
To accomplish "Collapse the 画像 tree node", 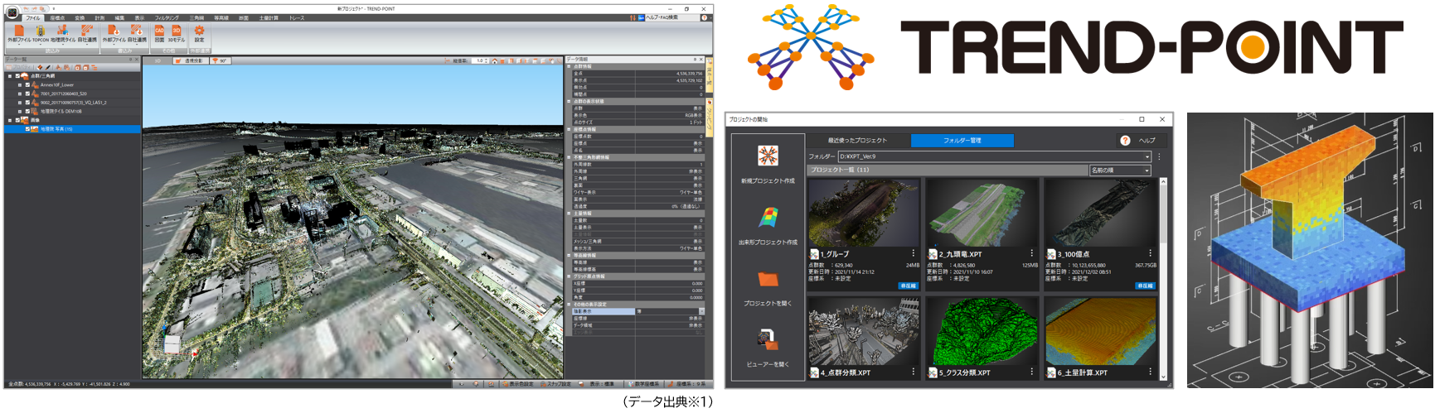I will [10, 120].
